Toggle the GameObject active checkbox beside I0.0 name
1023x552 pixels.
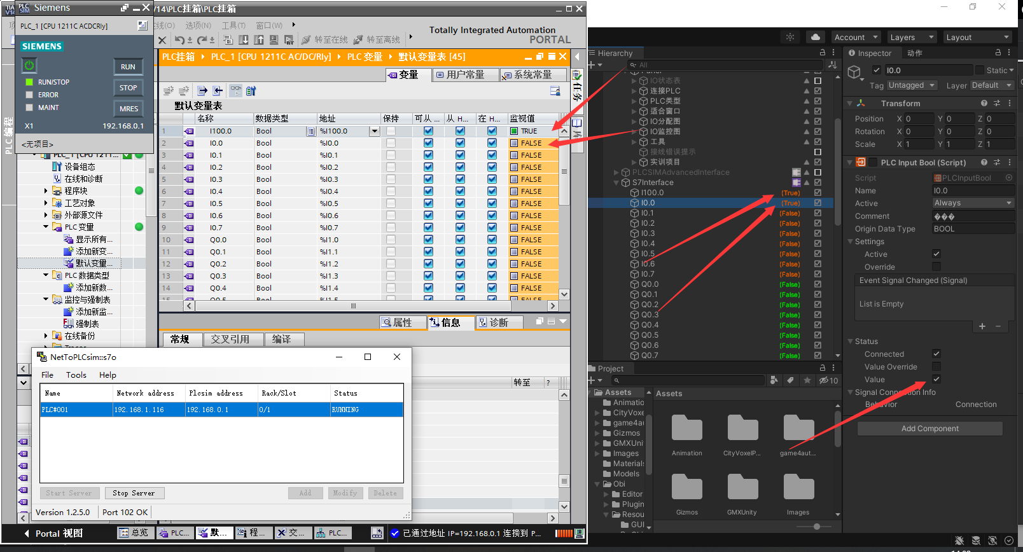[877, 71]
